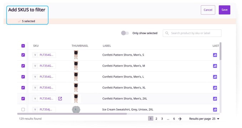This screenshot has width=242, height=128.
Task: Click the pagination ellipsis
Action: coord(168,119)
